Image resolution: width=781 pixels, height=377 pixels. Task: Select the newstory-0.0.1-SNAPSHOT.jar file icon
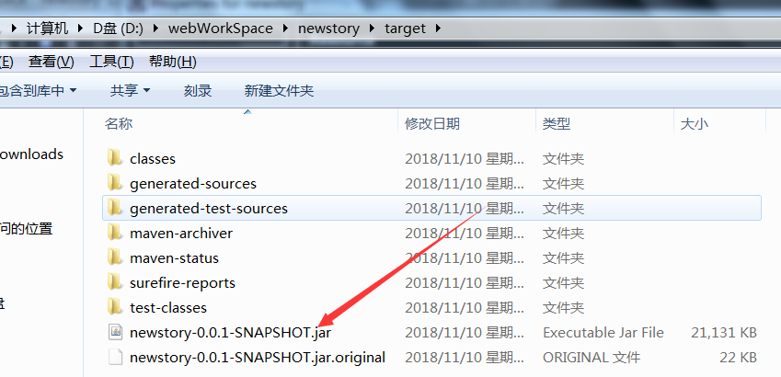point(115,332)
